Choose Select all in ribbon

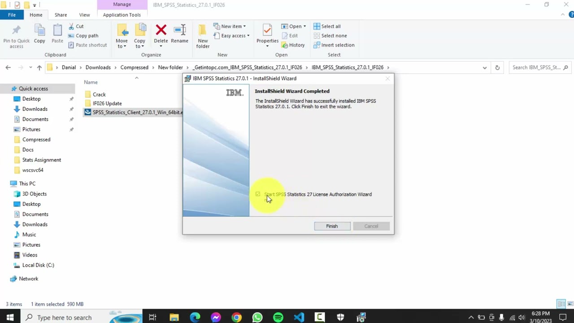point(327,26)
